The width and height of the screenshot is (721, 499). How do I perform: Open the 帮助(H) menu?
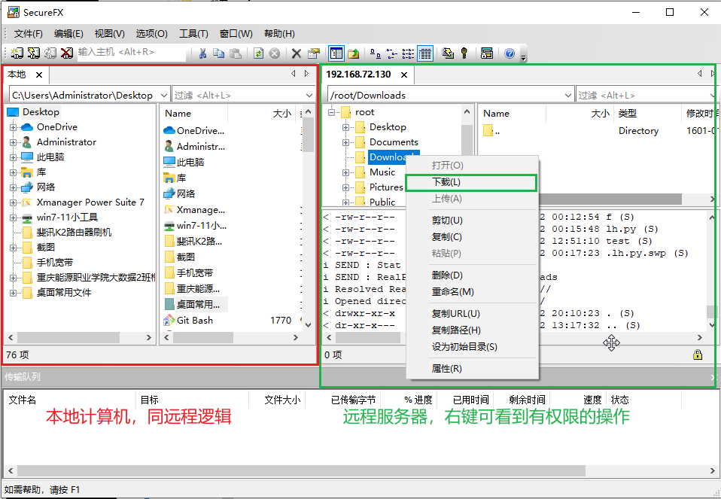[279, 34]
